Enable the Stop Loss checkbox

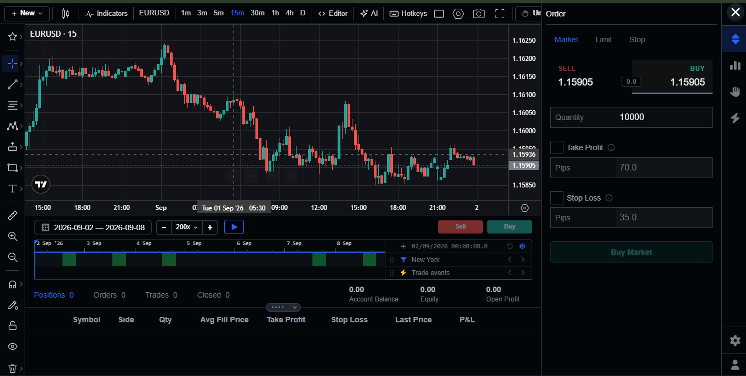557,198
